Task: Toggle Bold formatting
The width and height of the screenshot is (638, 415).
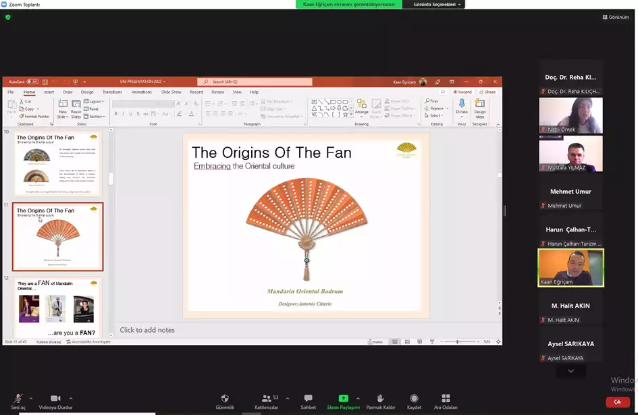Action: [x=116, y=114]
